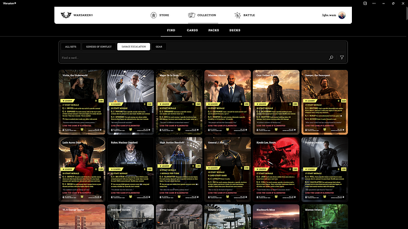The image size is (408, 229).
Task: Open the Morsus Swamp card
Action: pyautogui.click(x=325, y=217)
